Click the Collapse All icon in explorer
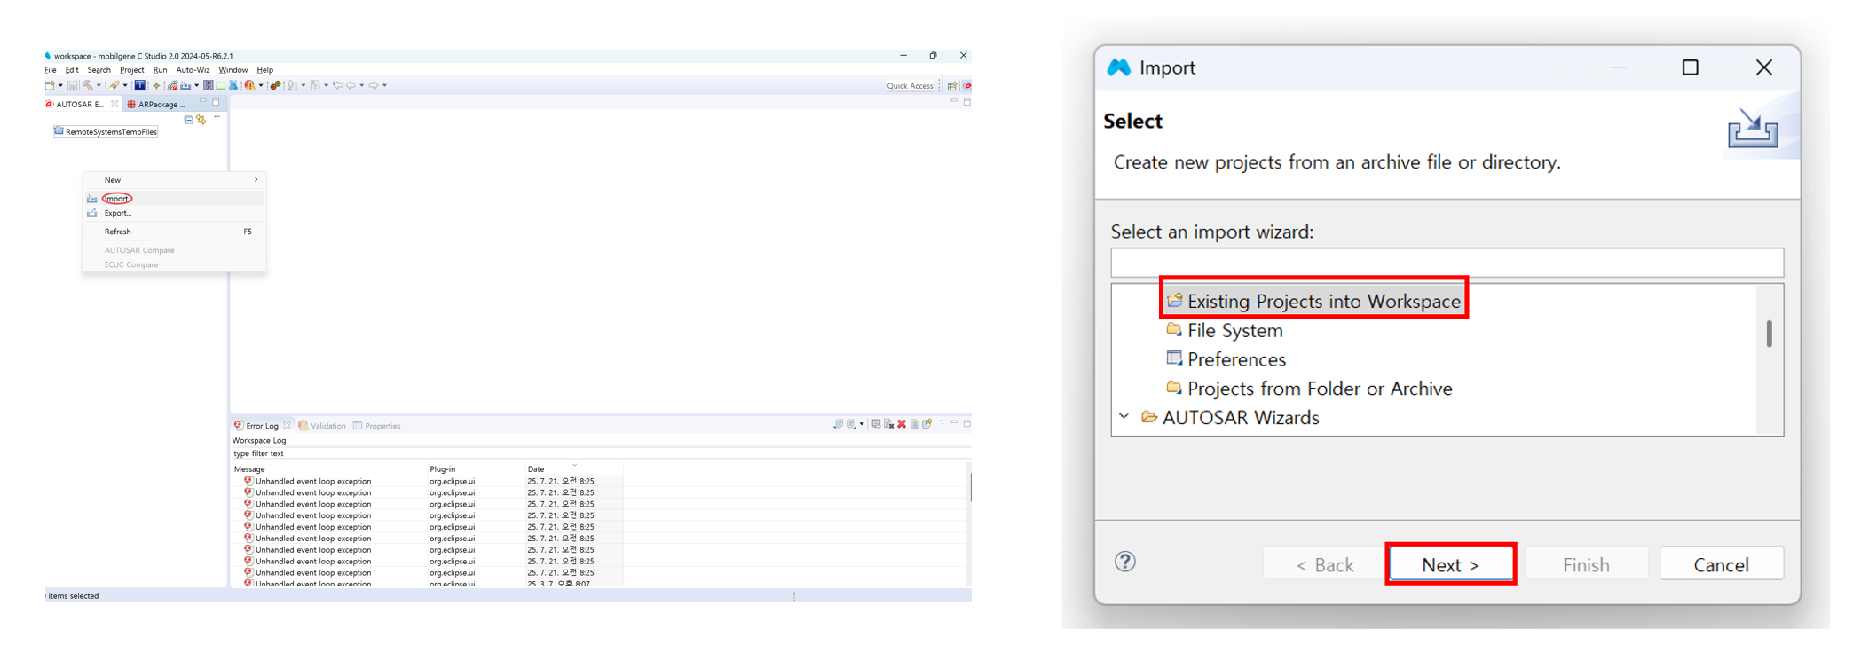1853x653 pixels. point(188,120)
